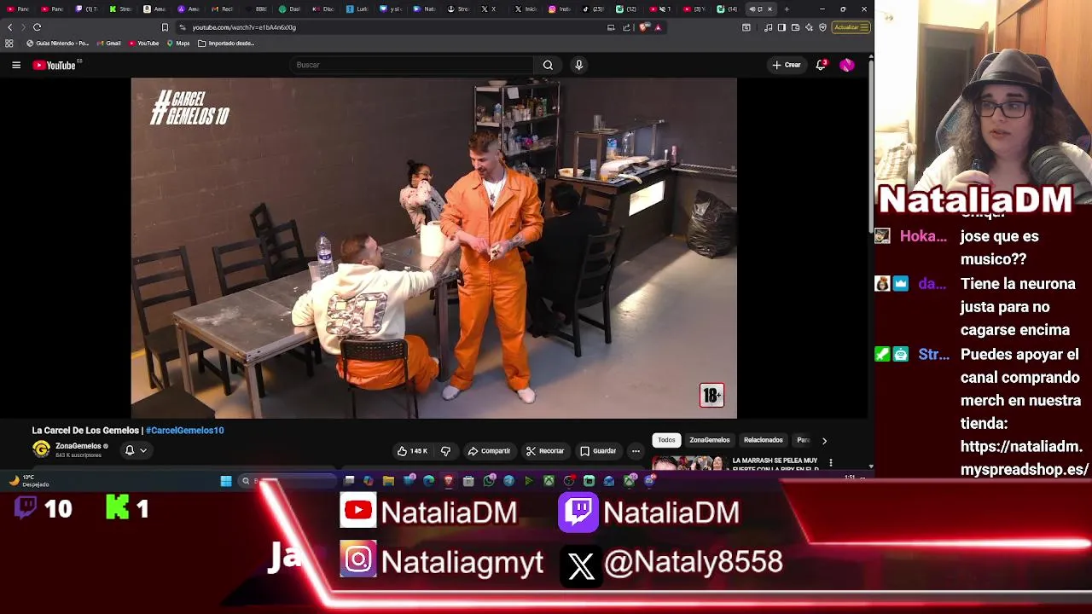Viewport: 1092px width, 614px height.
Task: Open the Gmail bookmark
Action: [108, 43]
